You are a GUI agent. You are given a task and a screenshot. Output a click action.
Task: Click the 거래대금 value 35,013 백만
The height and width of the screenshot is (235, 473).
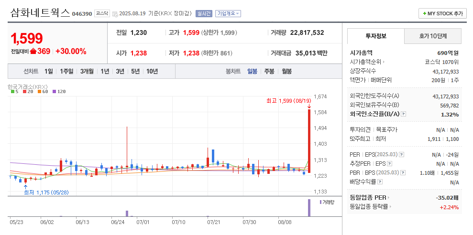pyautogui.click(x=311, y=53)
